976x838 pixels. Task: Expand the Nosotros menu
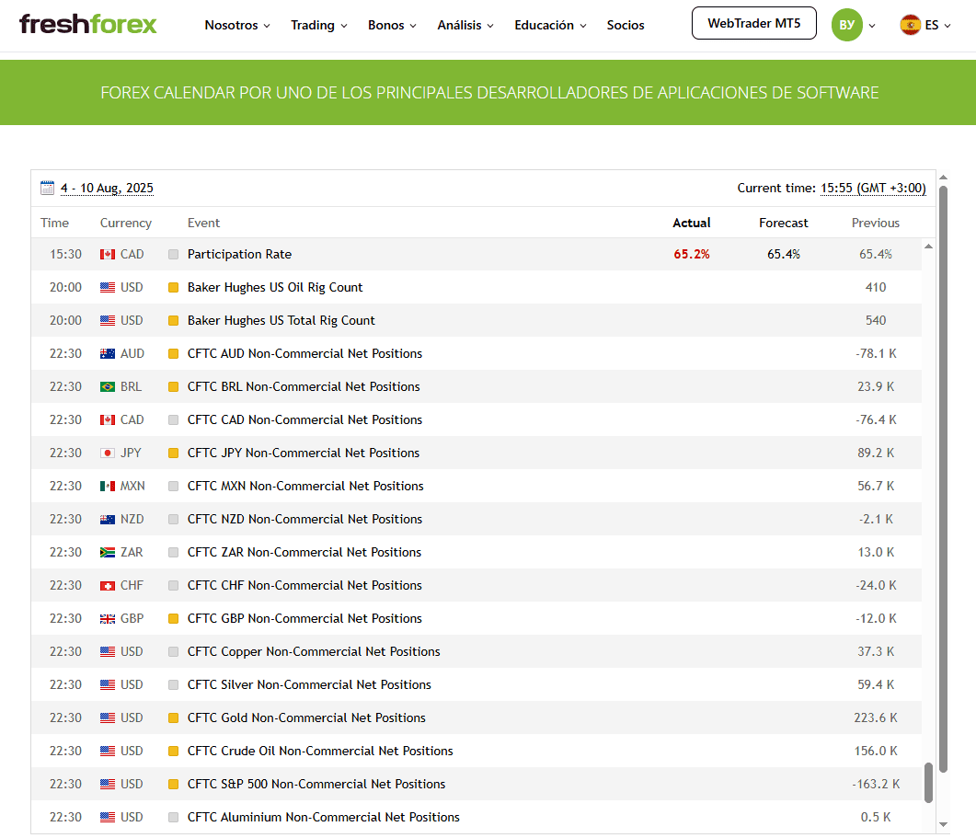click(237, 25)
